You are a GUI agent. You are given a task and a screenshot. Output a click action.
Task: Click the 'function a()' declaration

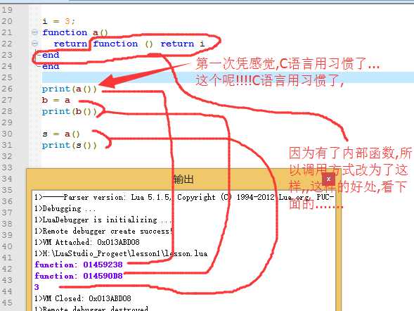click(x=75, y=32)
